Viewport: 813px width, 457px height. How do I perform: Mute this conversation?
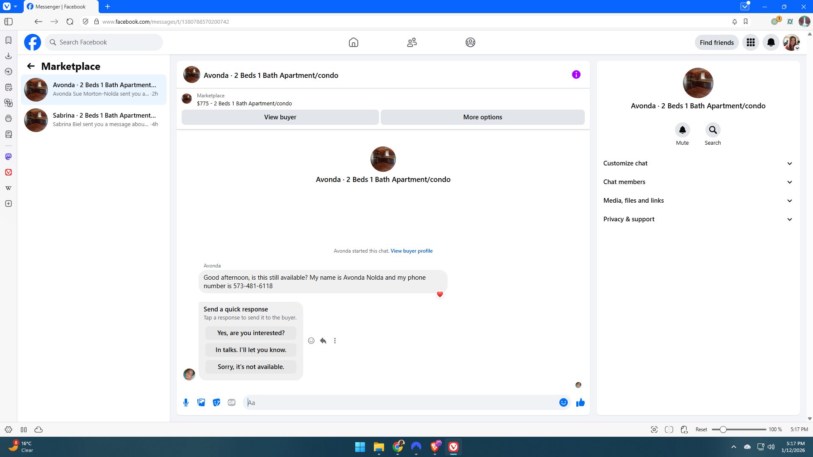tap(682, 130)
